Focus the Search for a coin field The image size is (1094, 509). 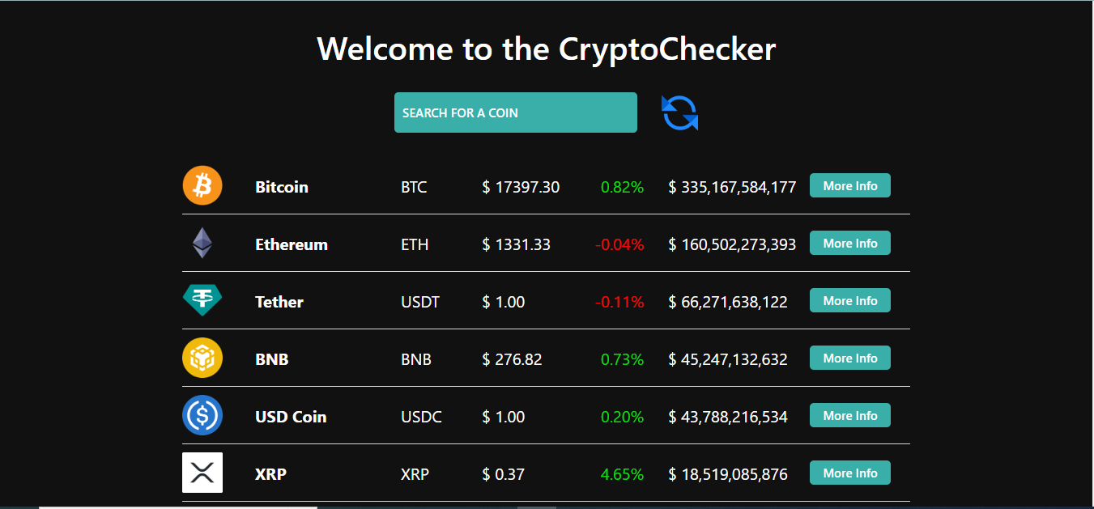click(515, 112)
